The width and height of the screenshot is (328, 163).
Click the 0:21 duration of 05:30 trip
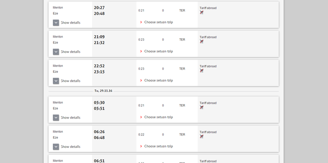coord(141,105)
